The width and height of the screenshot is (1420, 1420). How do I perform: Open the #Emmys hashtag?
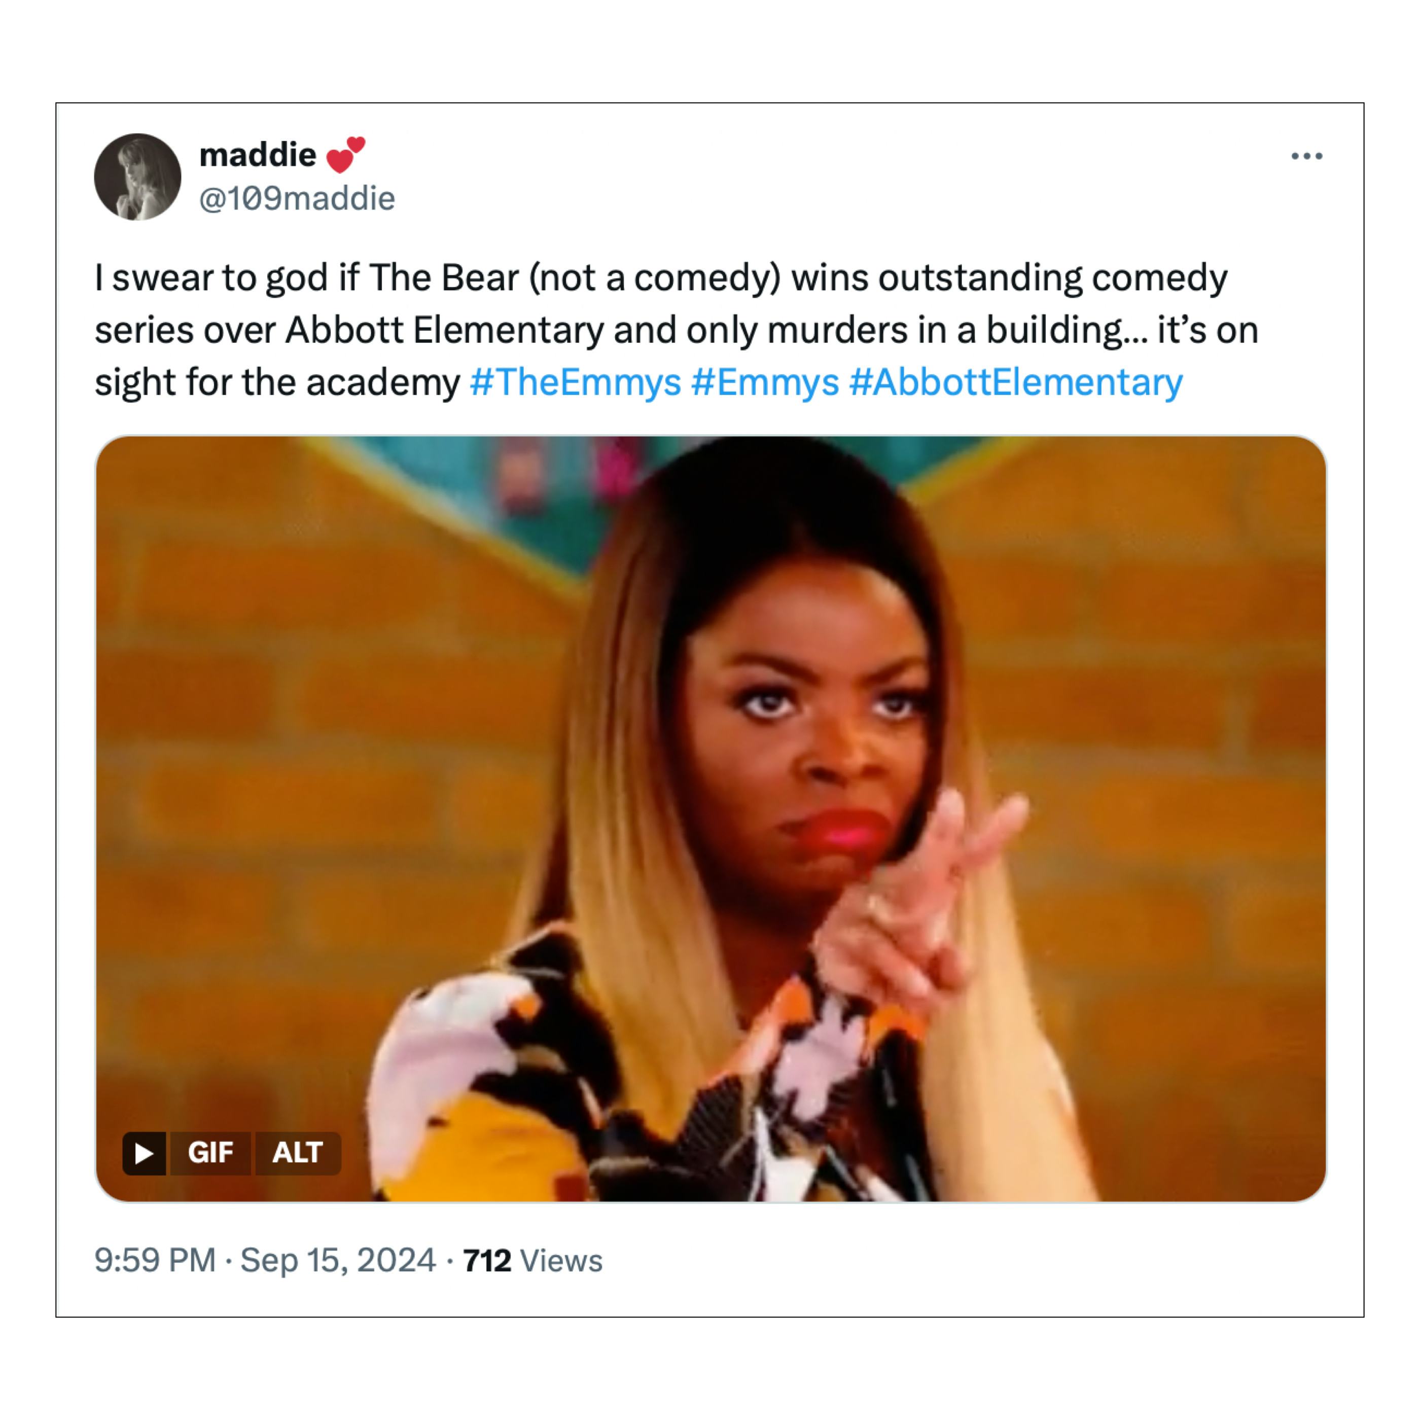tap(764, 383)
